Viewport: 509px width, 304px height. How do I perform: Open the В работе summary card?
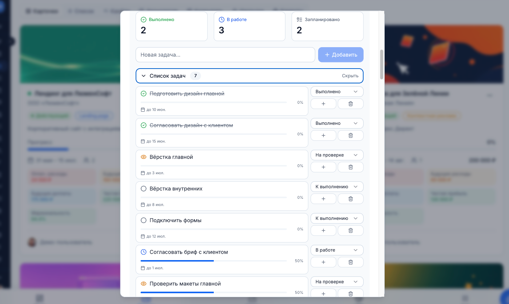pyautogui.click(x=249, y=26)
